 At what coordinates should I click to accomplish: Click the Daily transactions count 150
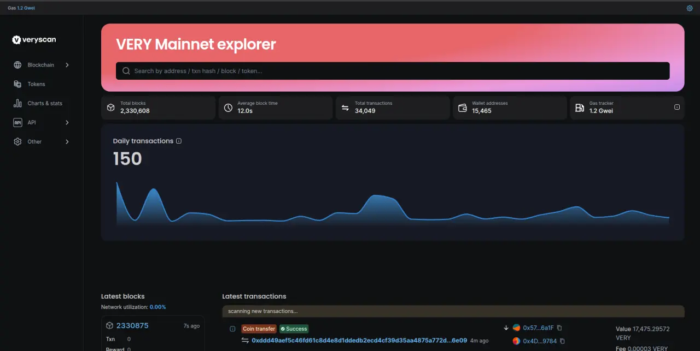tap(127, 159)
